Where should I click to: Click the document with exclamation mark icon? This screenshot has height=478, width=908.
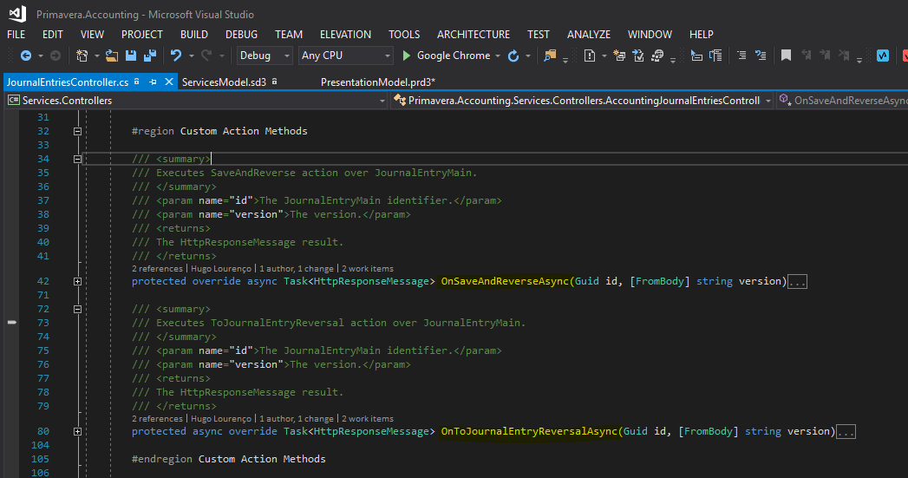click(x=590, y=56)
